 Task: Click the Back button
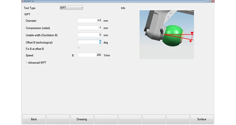point(34,119)
